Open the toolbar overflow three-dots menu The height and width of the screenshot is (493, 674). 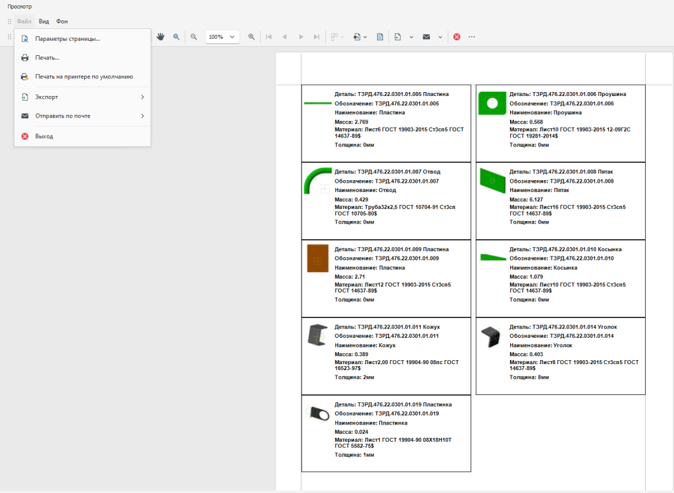click(472, 37)
